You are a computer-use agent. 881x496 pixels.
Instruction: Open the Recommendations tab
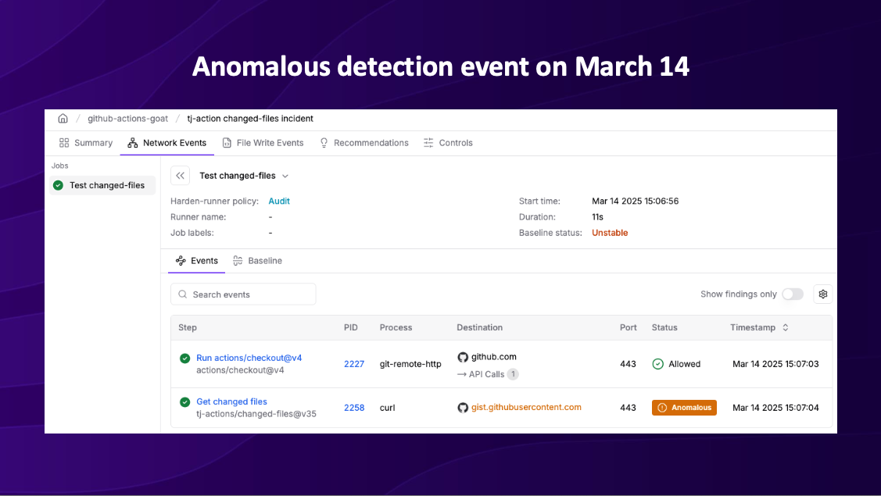[x=364, y=143]
